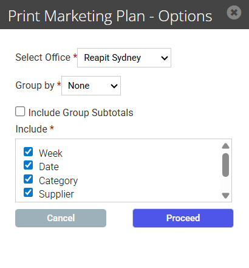Image resolution: width=249 pixels, height=268 pixels.
Task: Uncheck the Date checkbox
Action: (x=28, y=165)
